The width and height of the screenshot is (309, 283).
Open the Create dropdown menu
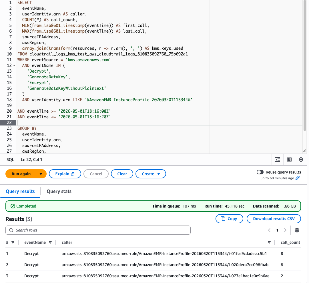[151, 174]
